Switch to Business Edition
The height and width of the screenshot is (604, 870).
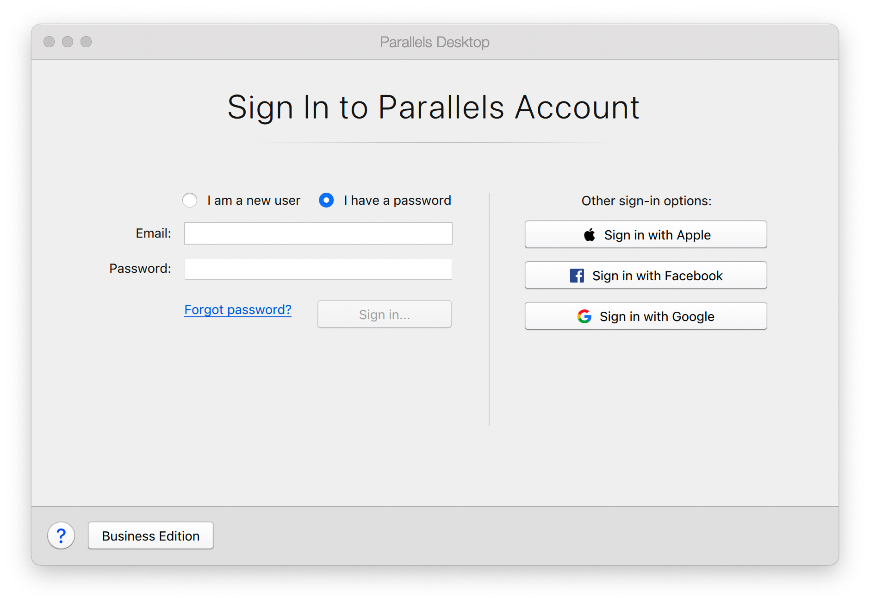(x=151, y=536)
